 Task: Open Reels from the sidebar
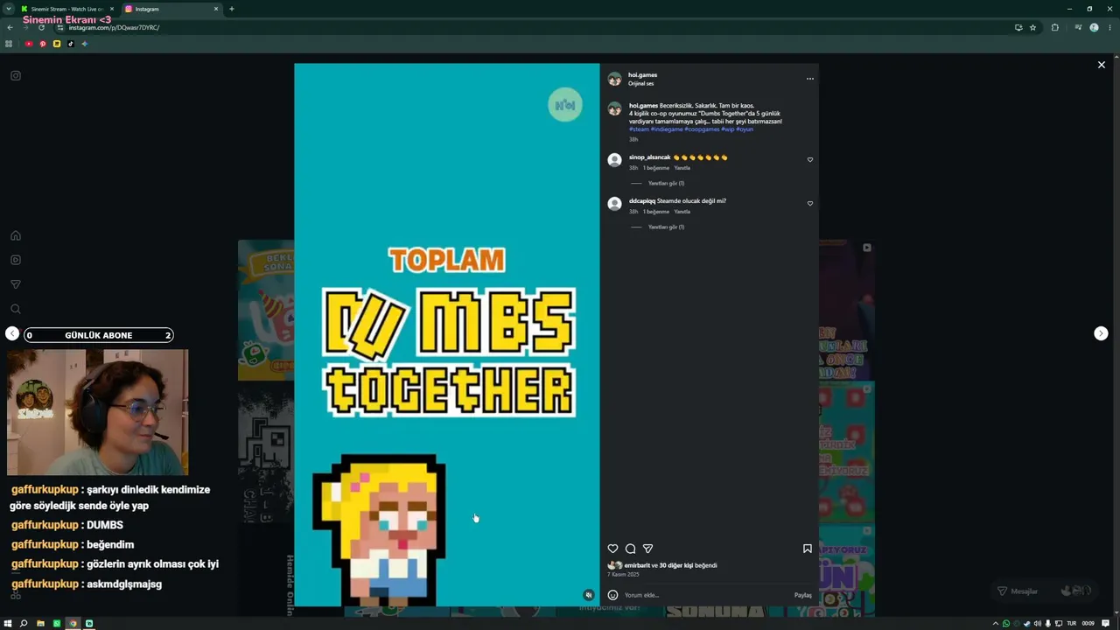[16, 260]
